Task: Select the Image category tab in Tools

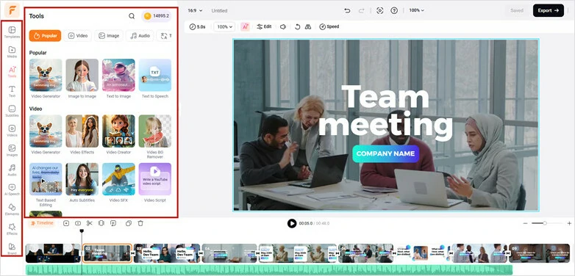Action: coord(109,36)
